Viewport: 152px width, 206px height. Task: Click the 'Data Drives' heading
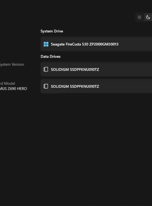coord(51,56)
